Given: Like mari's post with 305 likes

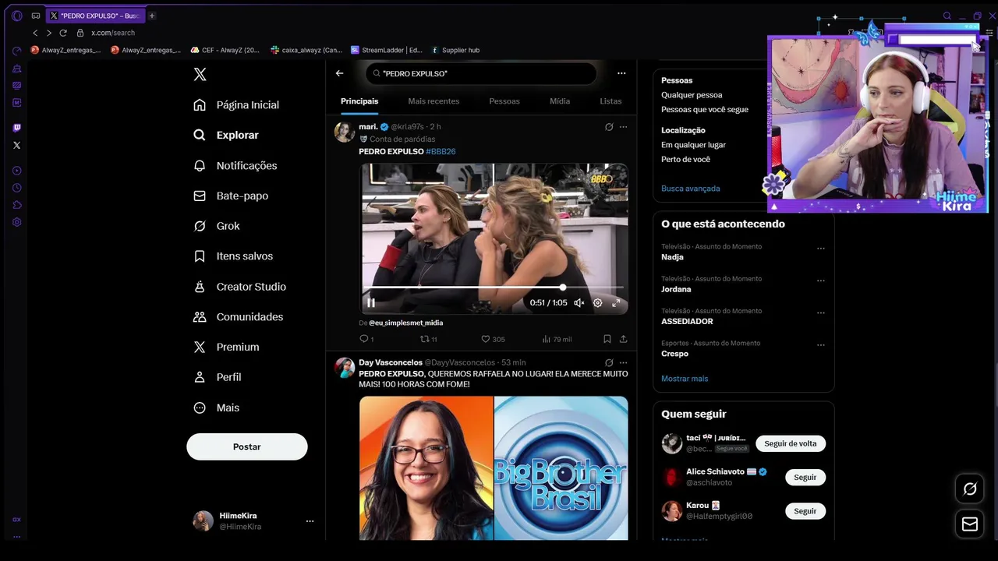Looking at the screenshot, I should (x=493, y=339).
